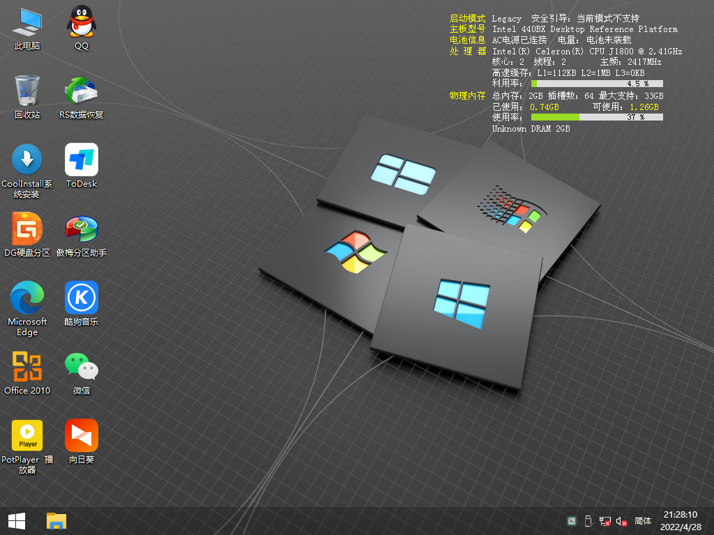Click the text Intel 440BX Desktop Reference Platform

pyautogui.click(x=585, y=29)
